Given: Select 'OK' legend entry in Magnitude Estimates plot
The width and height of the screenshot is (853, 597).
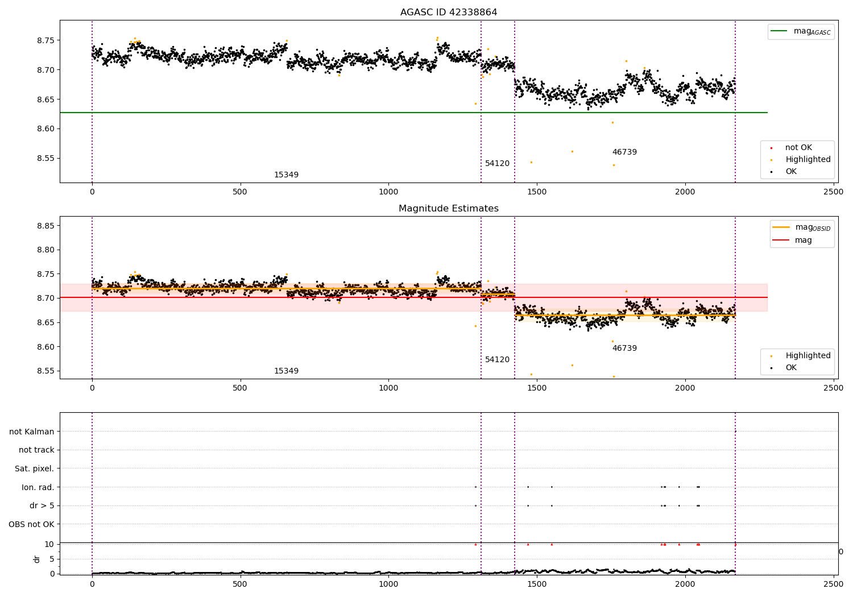Looking at the screenshot, I should 791,368.
